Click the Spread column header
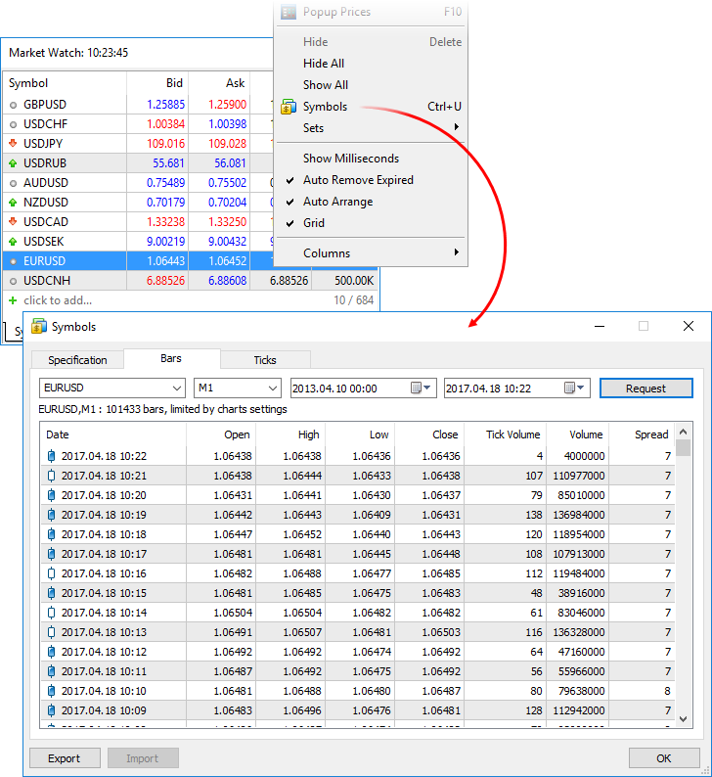The width and height of the screenshot is (712, 777). [x=642, y=434]
